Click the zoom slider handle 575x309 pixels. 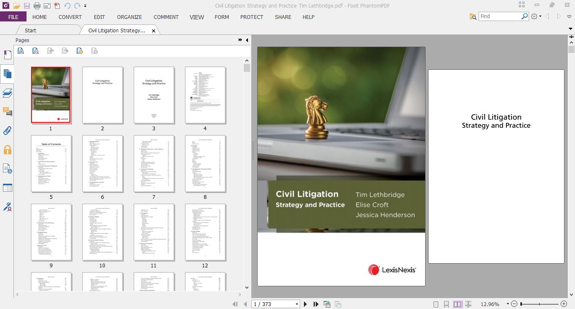click(x=522, y=304)
